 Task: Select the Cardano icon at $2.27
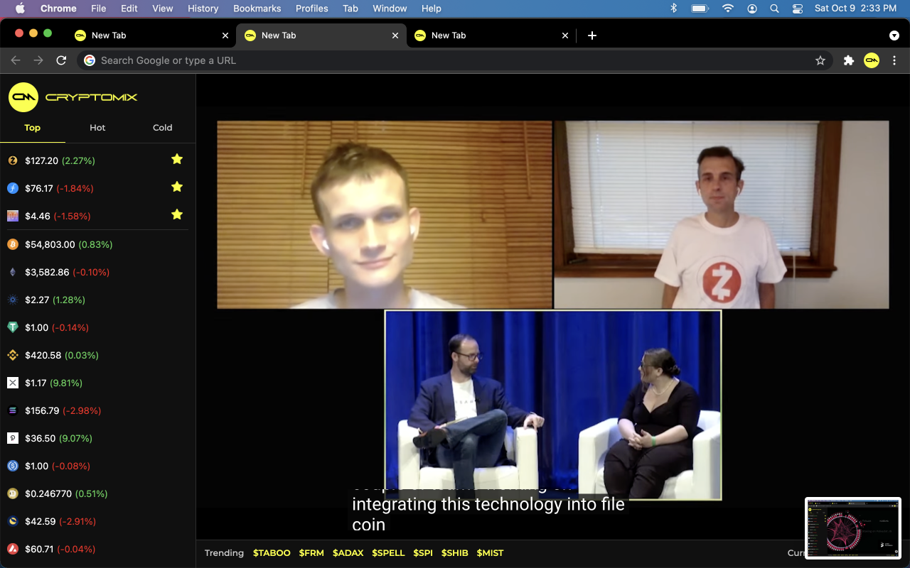point(13,300)
